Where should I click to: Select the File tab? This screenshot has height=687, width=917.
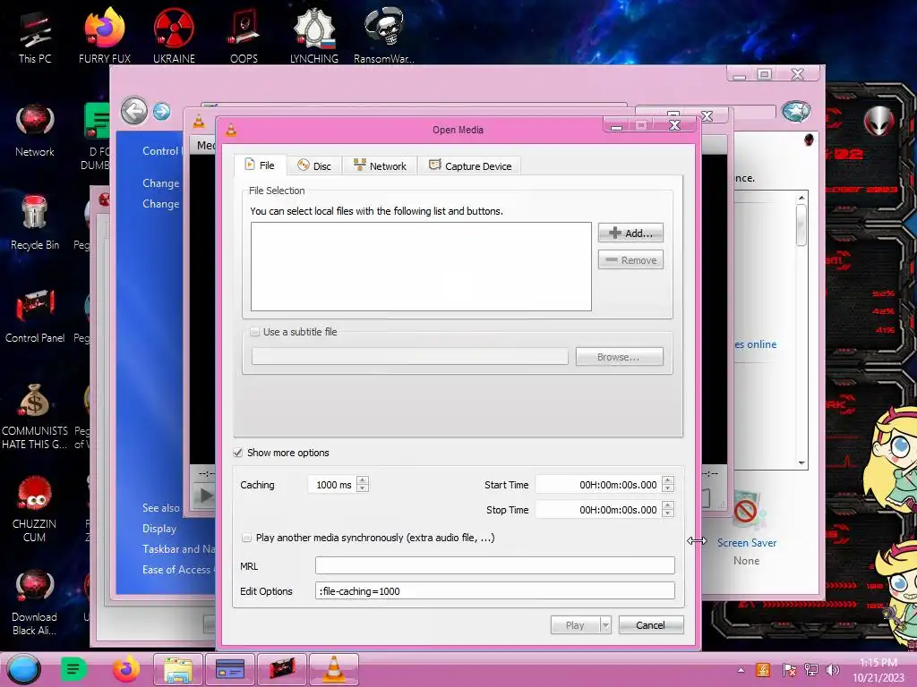point(260,165)
